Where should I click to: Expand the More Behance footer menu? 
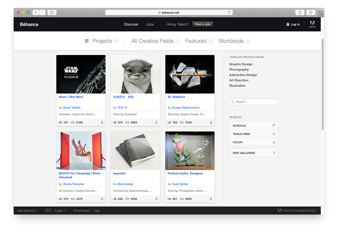click(x=28, y=211)
